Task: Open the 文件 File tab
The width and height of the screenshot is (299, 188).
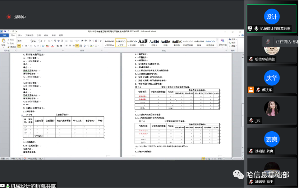Action: pyautogui.click(x=4, y=36)
